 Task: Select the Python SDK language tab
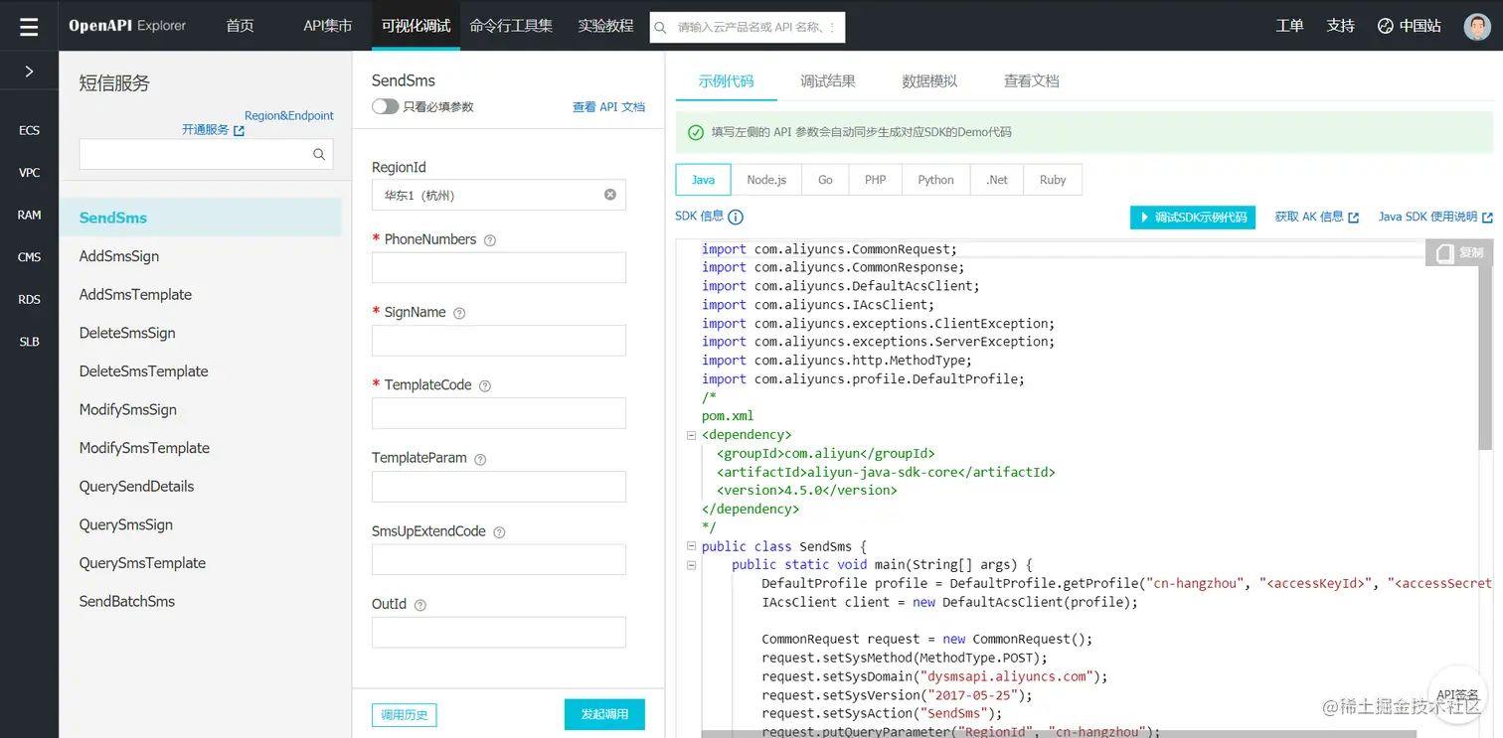[935, 180]
